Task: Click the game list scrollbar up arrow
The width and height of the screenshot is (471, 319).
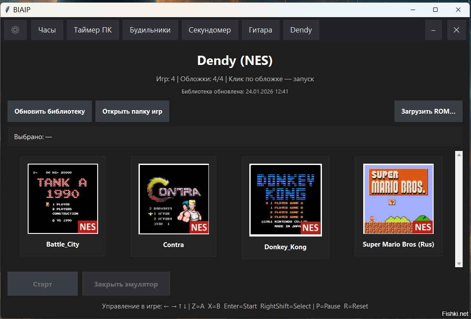Action: (459, 155)
